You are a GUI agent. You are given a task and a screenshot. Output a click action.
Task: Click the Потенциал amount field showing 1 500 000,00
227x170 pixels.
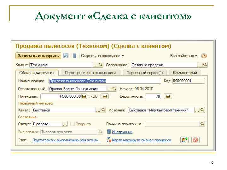tap(61, 96)
